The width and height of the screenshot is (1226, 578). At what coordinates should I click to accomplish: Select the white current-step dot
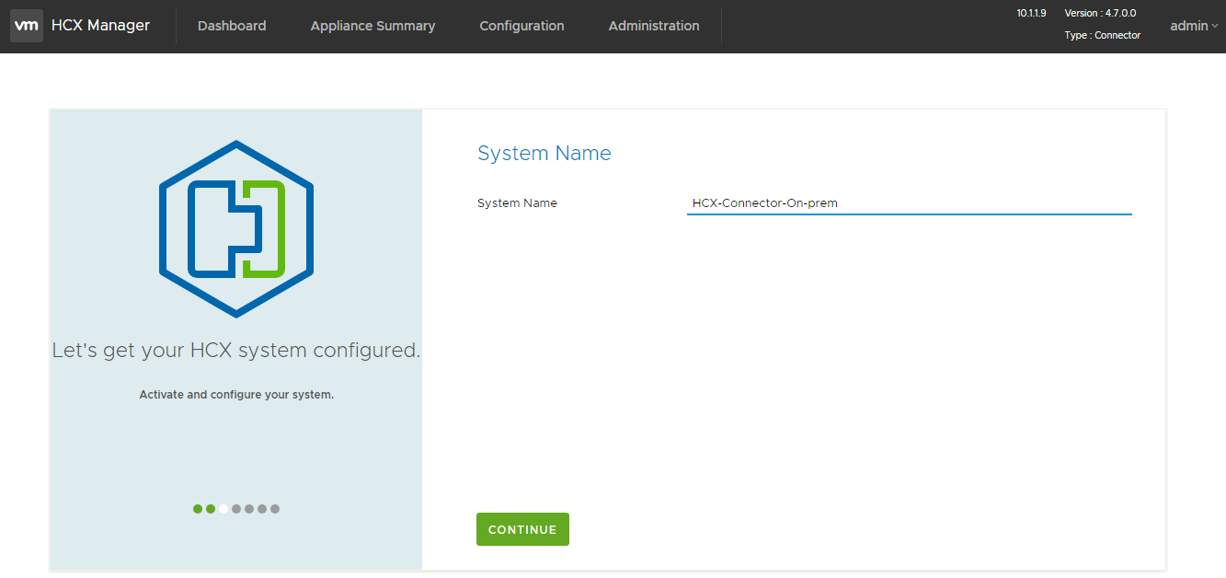pos(223,508)
